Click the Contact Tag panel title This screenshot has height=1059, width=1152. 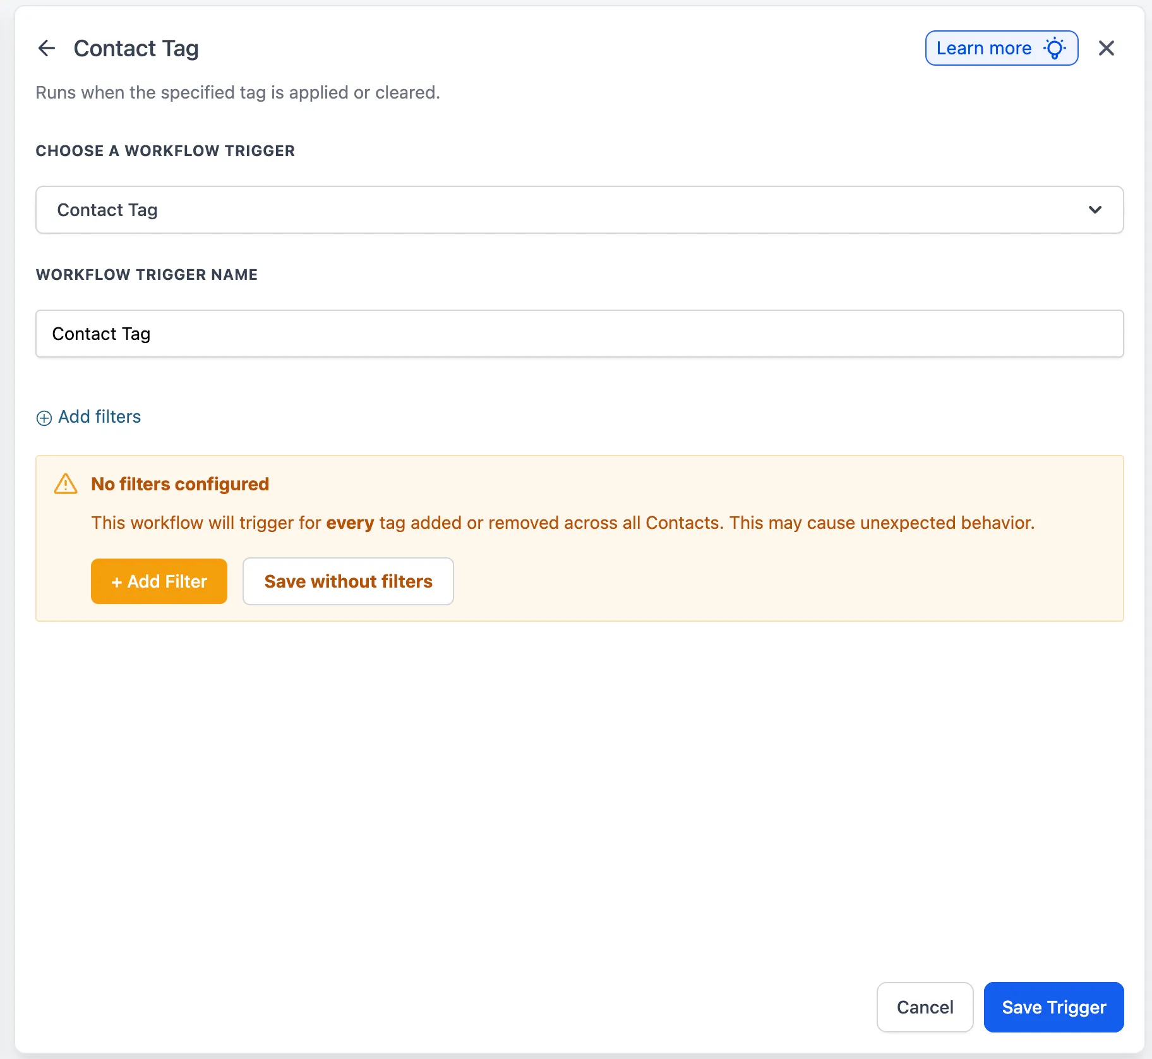point(136,48)
